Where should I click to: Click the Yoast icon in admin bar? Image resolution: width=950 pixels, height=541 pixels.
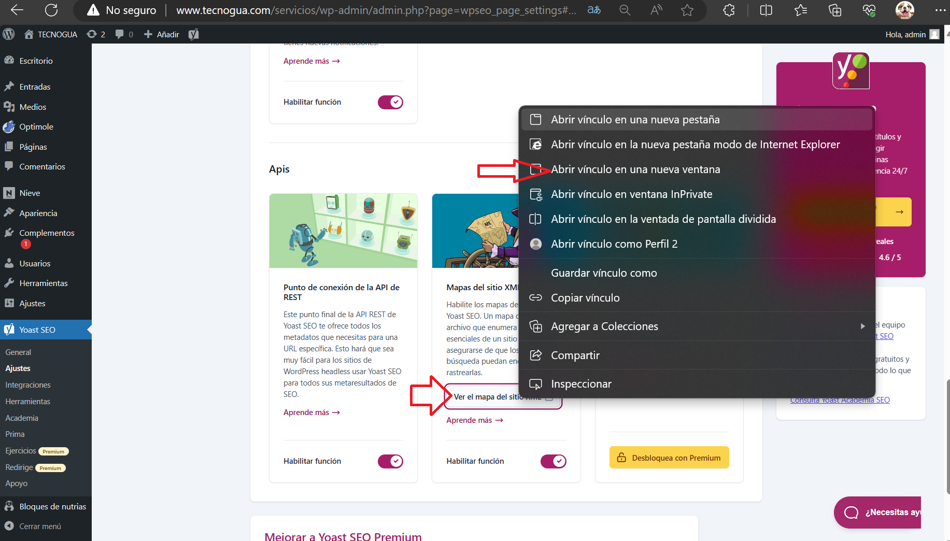tap(194, 34)
